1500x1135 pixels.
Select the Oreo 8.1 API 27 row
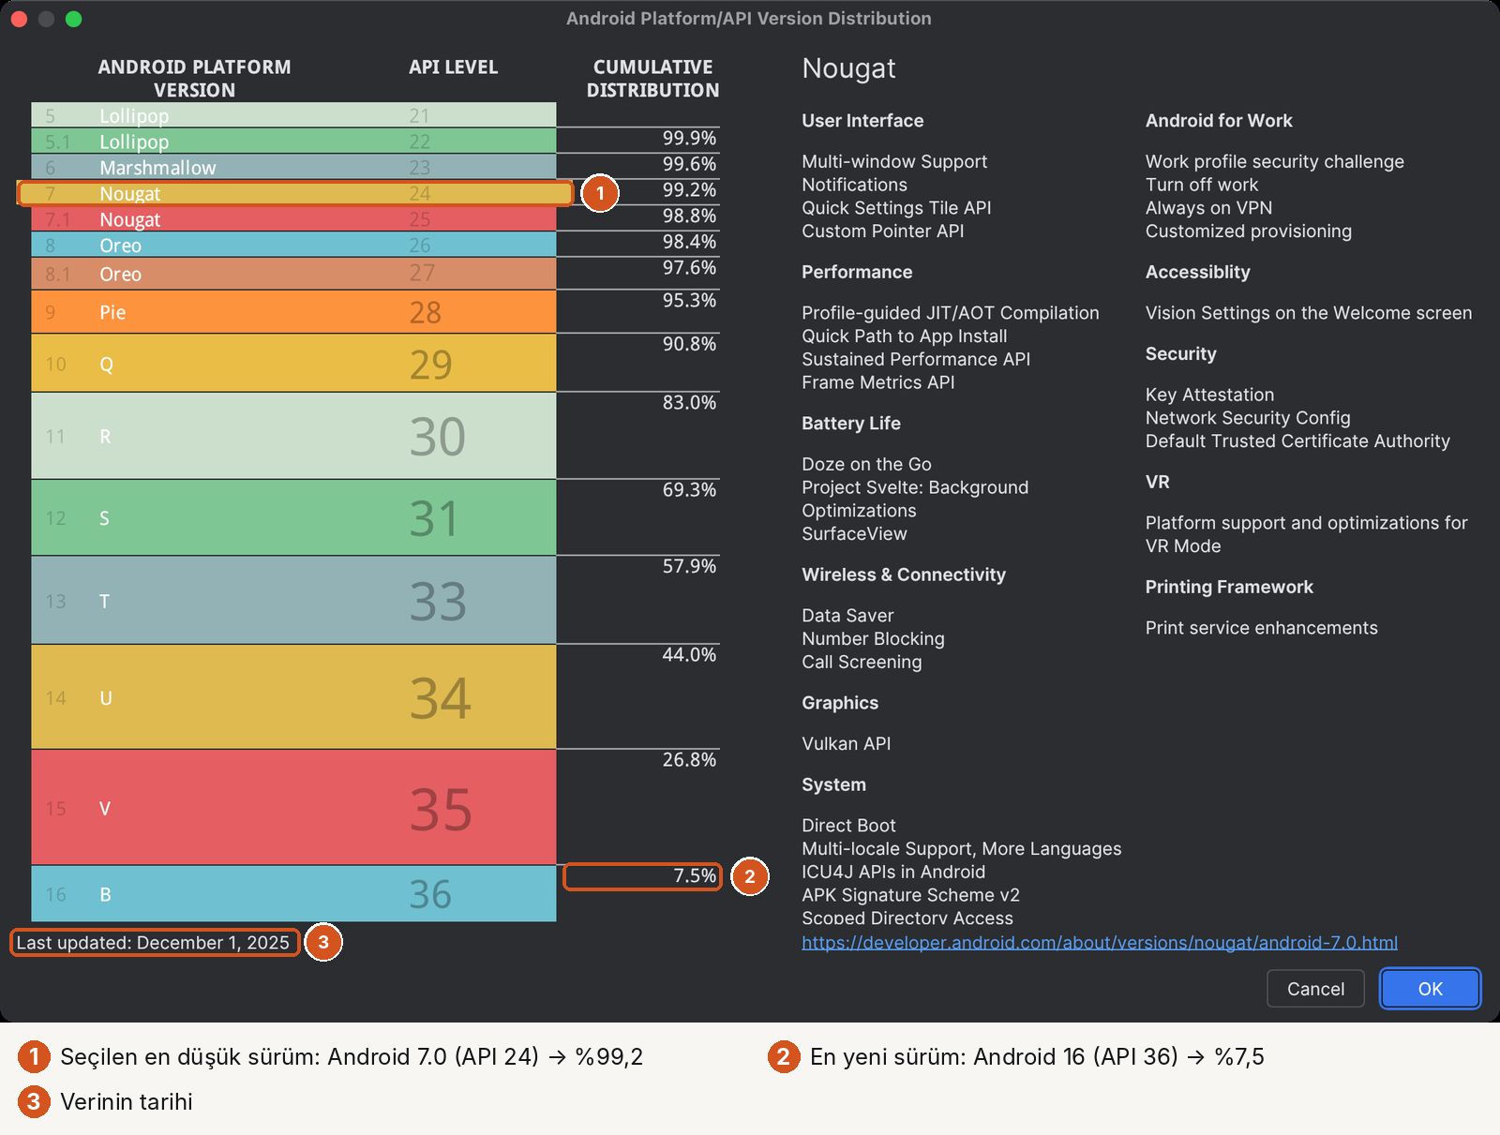[293, 274]
